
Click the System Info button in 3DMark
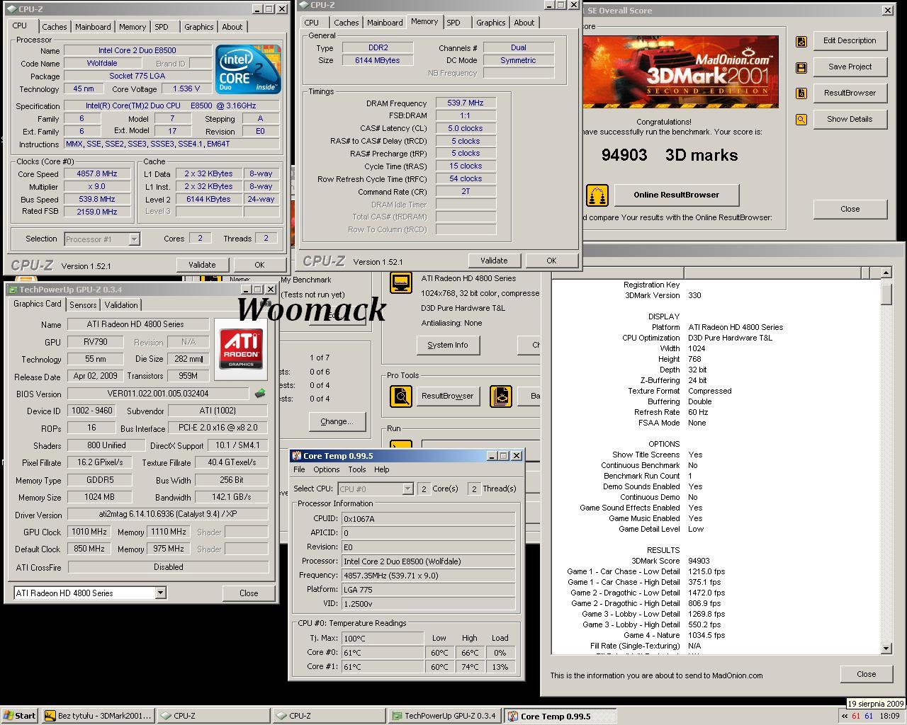click(x=448, y=345)
